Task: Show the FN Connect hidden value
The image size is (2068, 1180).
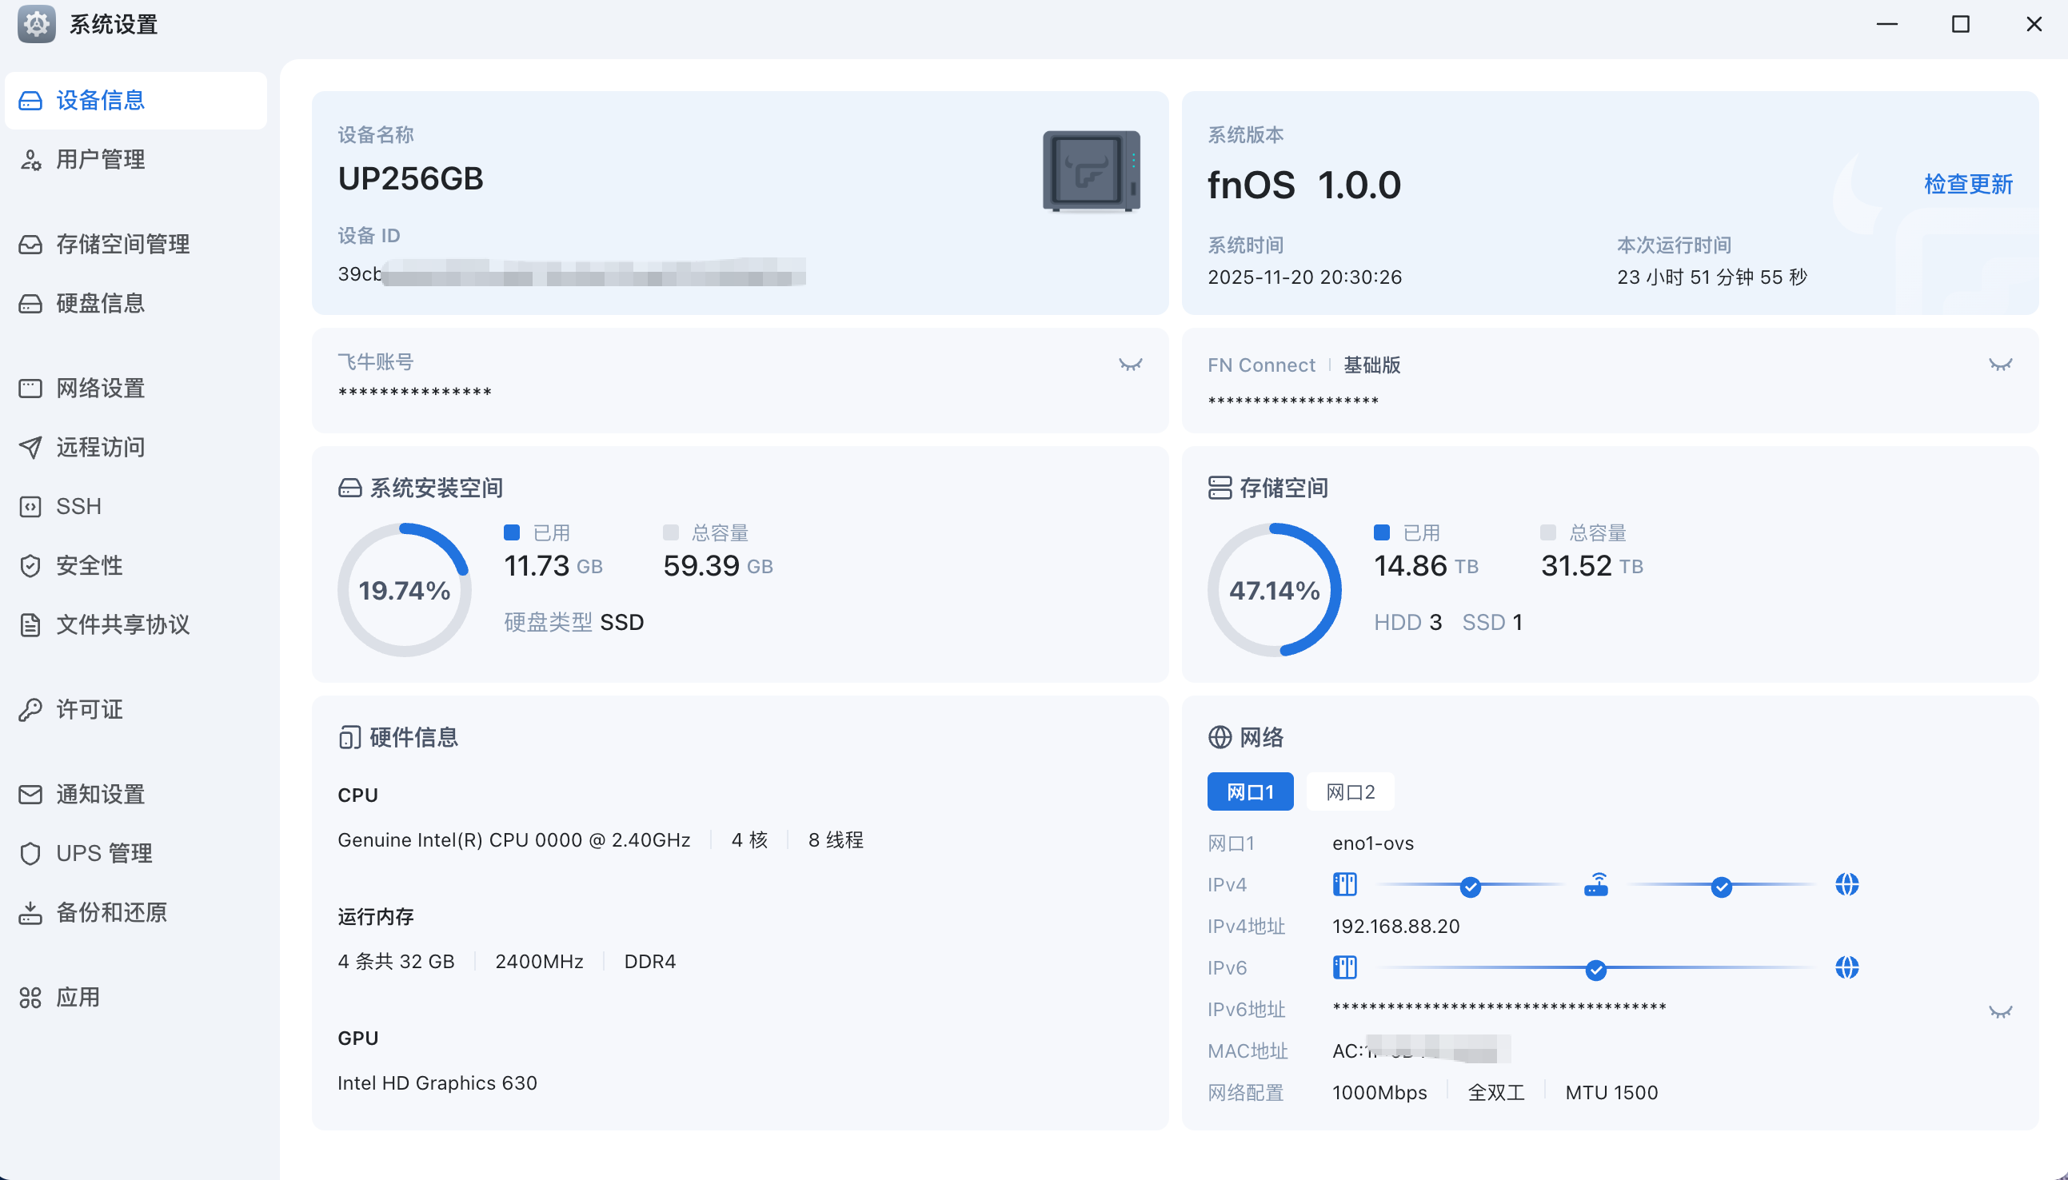Action: 2000,365
